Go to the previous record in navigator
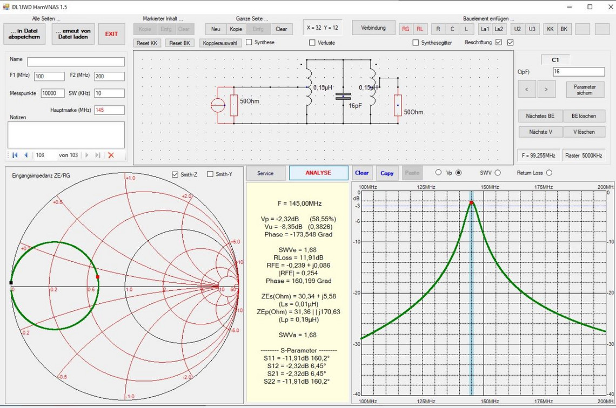616x408 pixels. point(26,155)
